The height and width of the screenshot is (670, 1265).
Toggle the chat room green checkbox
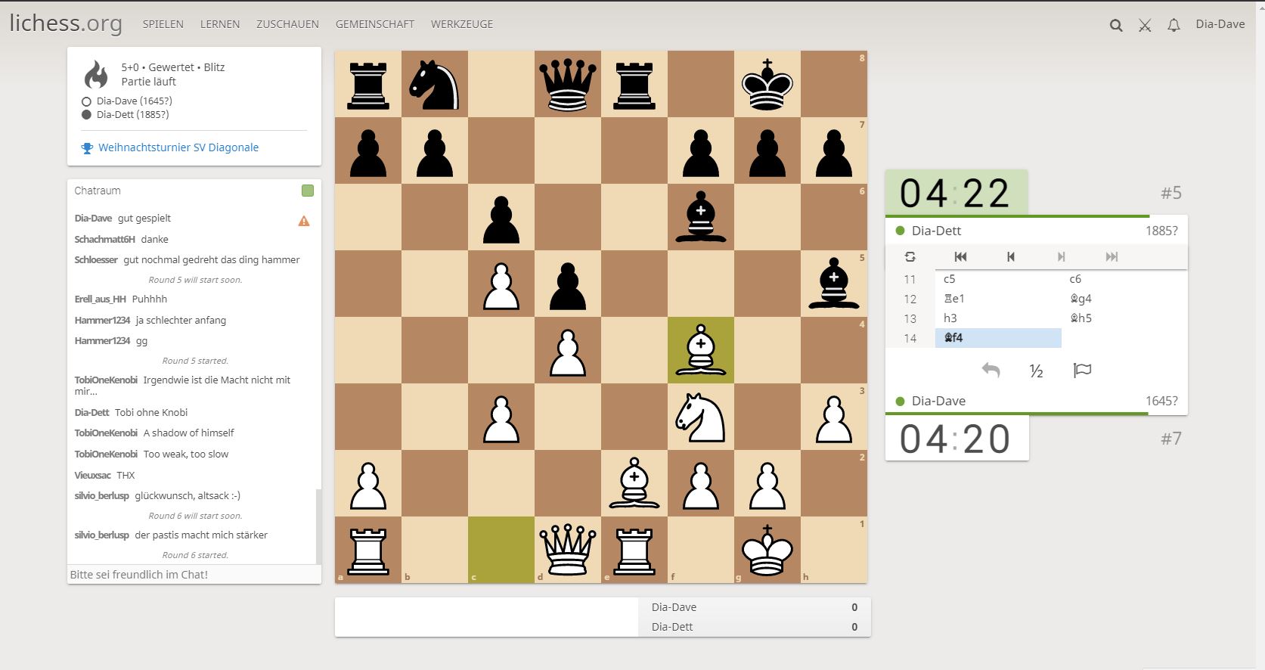pos(308,191)
